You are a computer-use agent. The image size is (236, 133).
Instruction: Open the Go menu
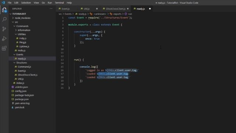pos(43,3)
